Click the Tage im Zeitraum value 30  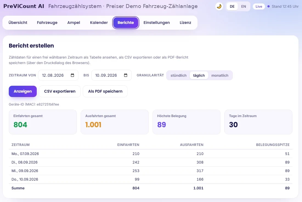pos(233,124)
